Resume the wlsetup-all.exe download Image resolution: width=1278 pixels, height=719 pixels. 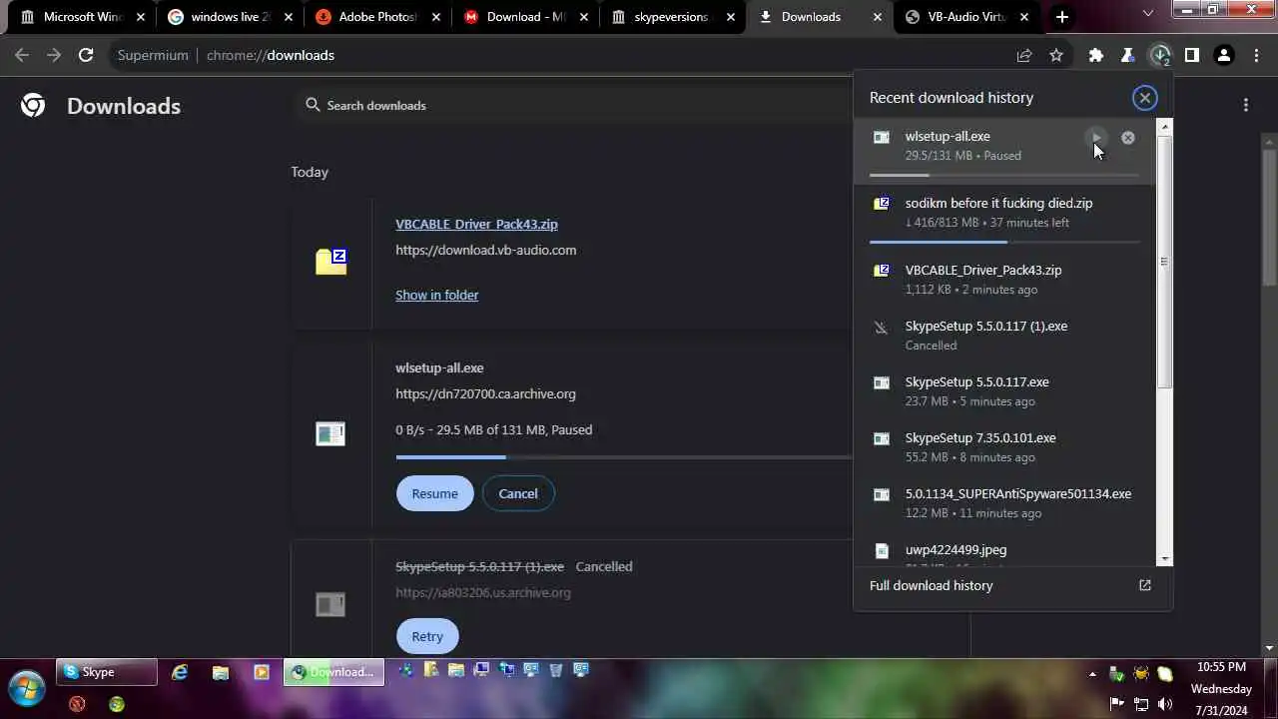point(434,493)
